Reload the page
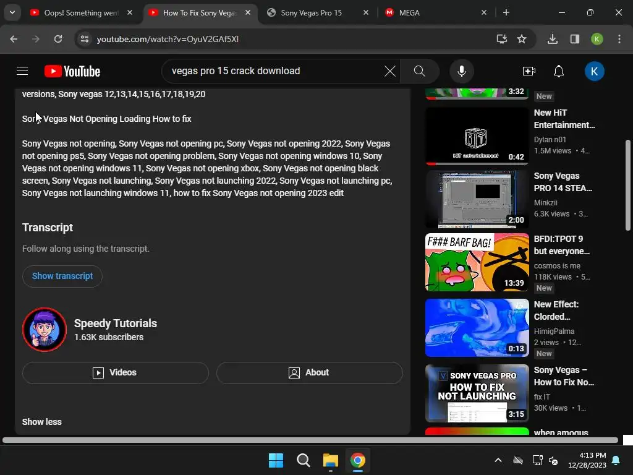Screen dimensions: 633x475 (58, 39)
